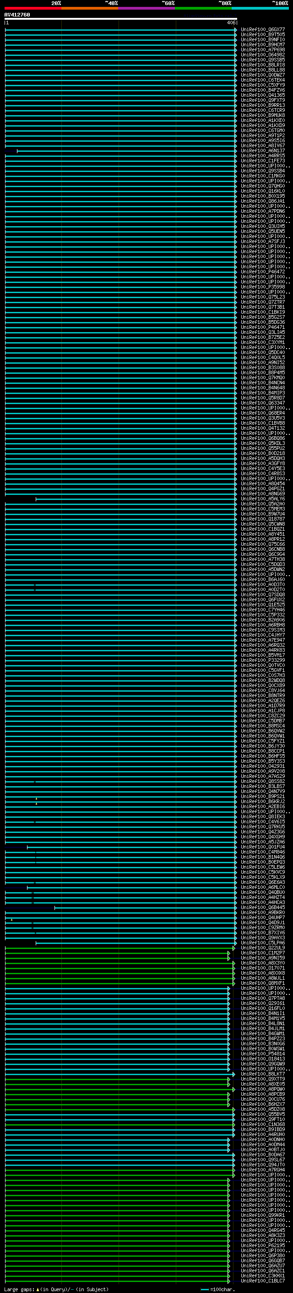This screenshot has width=293, height=1293.
Task: Select hit UniRef100_A7P698
Action: click(x=263, y=50)
